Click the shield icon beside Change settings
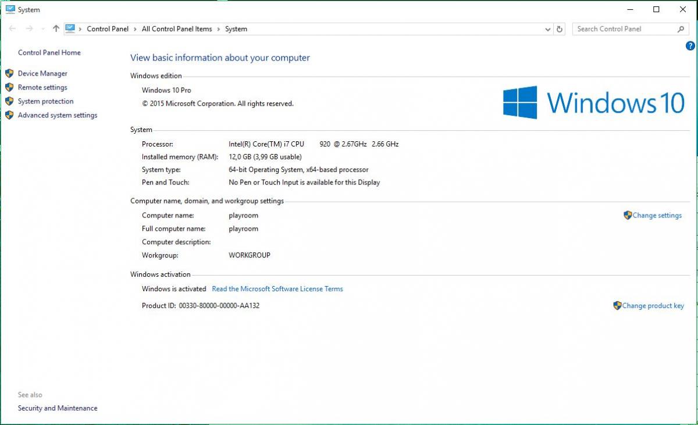This screenshot has height=425, width=698. coord(628,215)
